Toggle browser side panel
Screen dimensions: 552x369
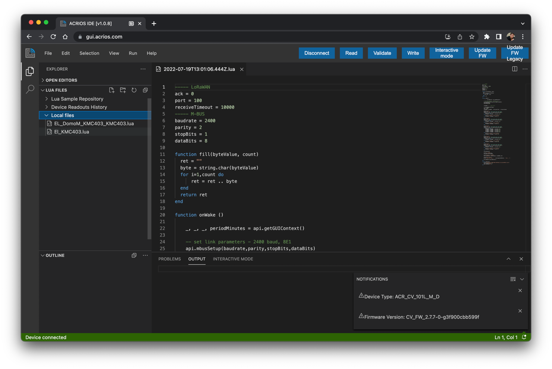point(499,37)
